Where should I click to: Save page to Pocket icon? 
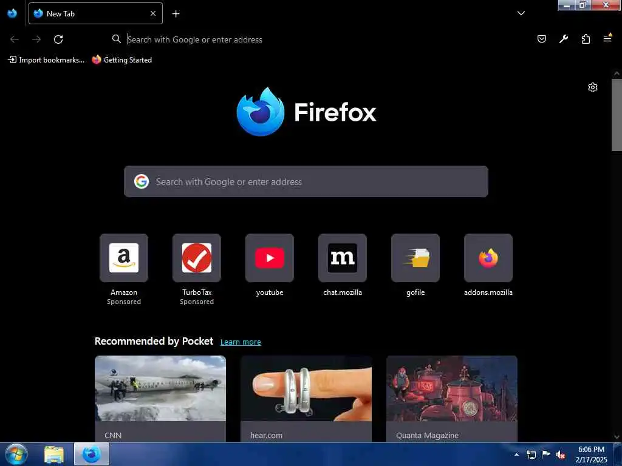coord(542,39)
